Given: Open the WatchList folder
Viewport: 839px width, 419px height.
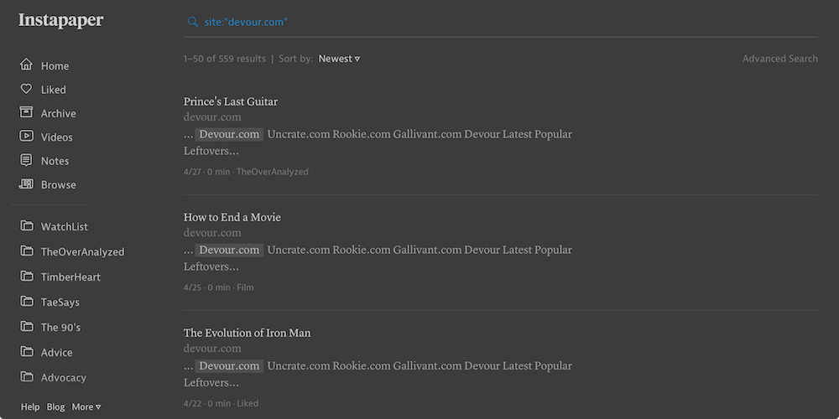Looking at the screenshot, I should point(65,226).
